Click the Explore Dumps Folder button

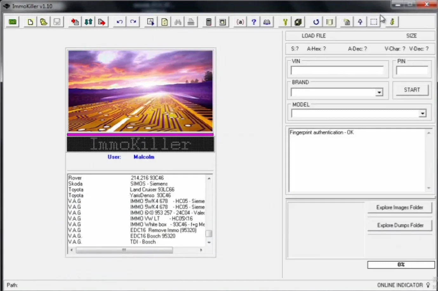point(400,225)
